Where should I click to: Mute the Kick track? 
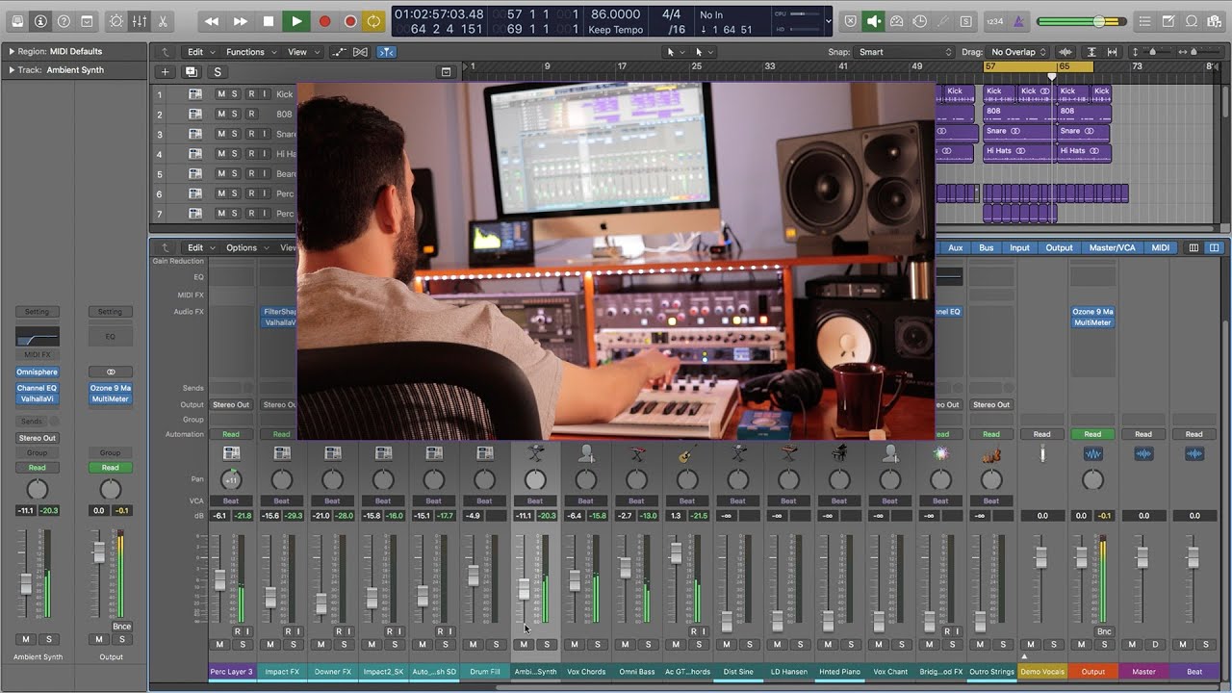[x=220, y=93]
